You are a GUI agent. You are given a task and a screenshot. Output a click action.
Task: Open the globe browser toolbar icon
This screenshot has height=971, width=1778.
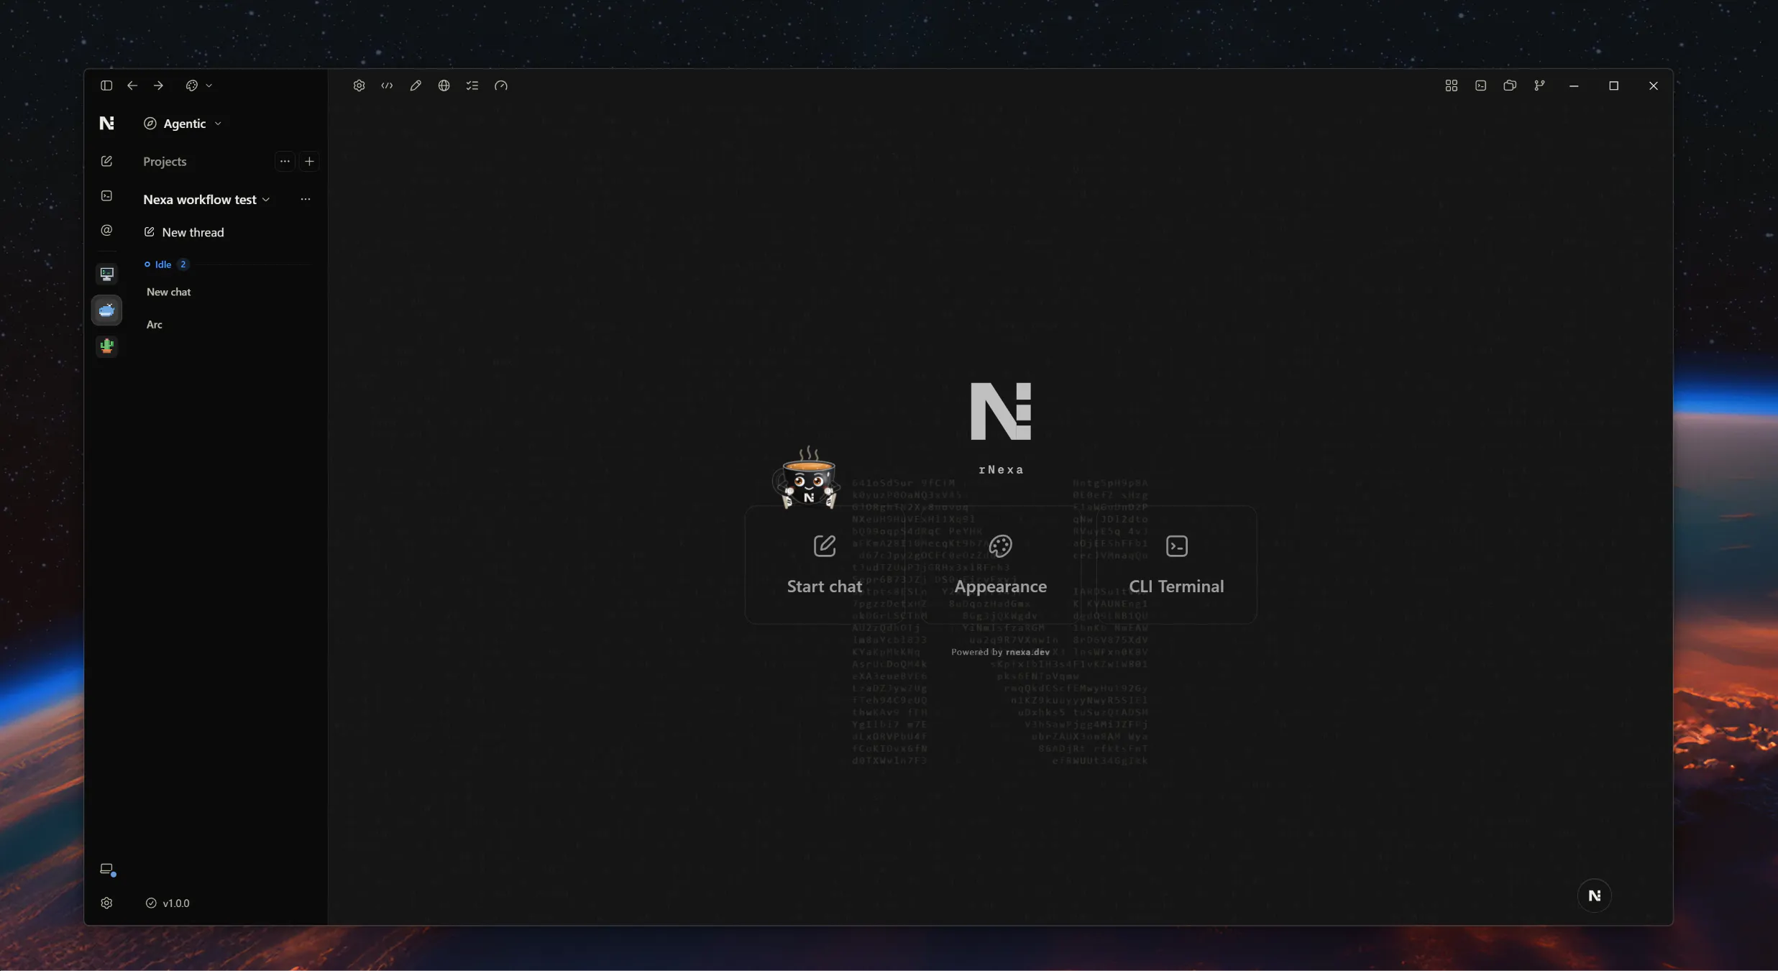[x=444, y=86]
